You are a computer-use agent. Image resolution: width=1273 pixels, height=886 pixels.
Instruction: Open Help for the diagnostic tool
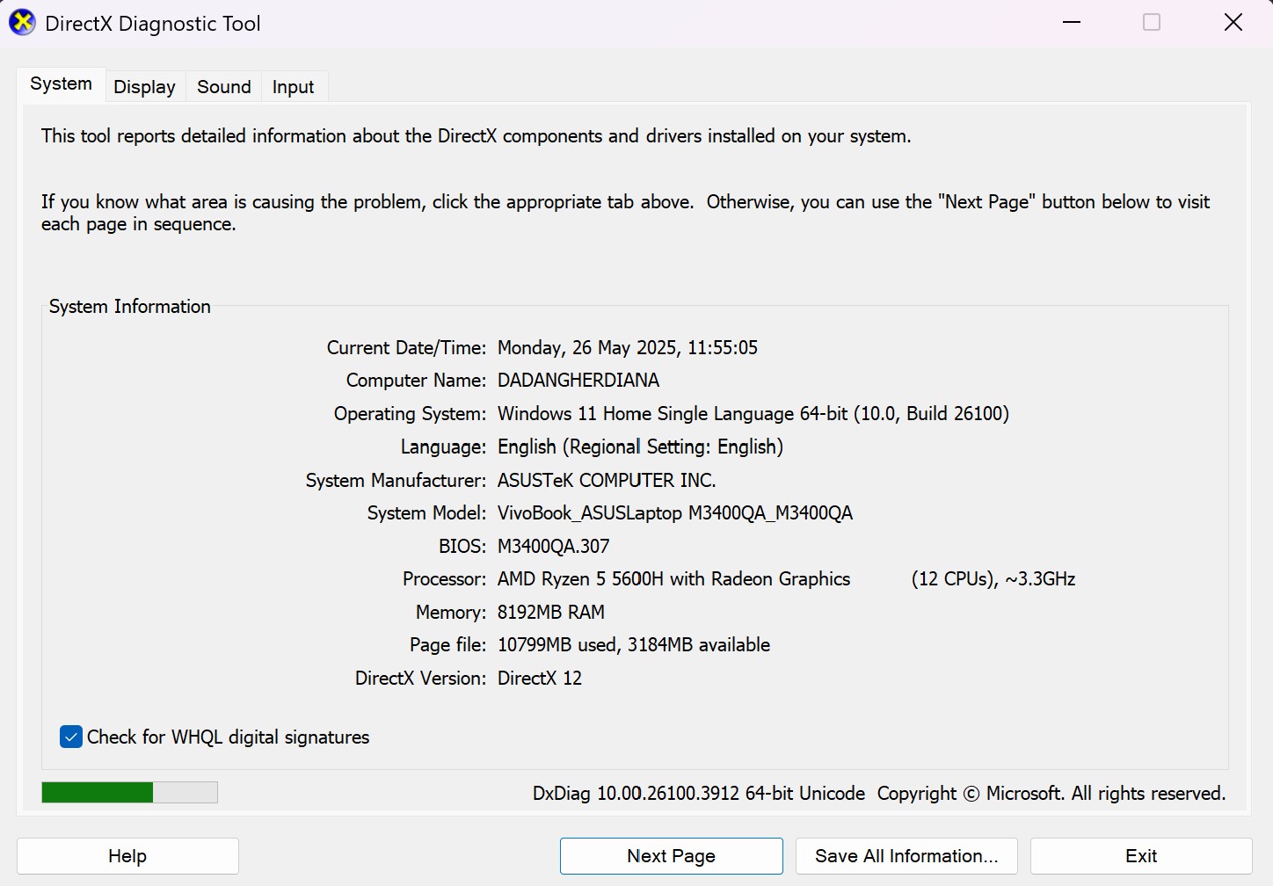click(127, 856)
